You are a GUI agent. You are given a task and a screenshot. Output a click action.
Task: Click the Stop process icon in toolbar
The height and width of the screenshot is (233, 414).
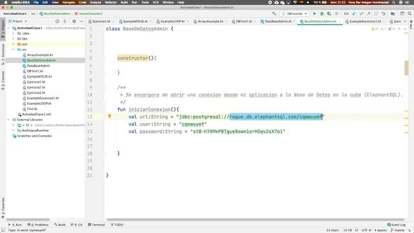336,14
